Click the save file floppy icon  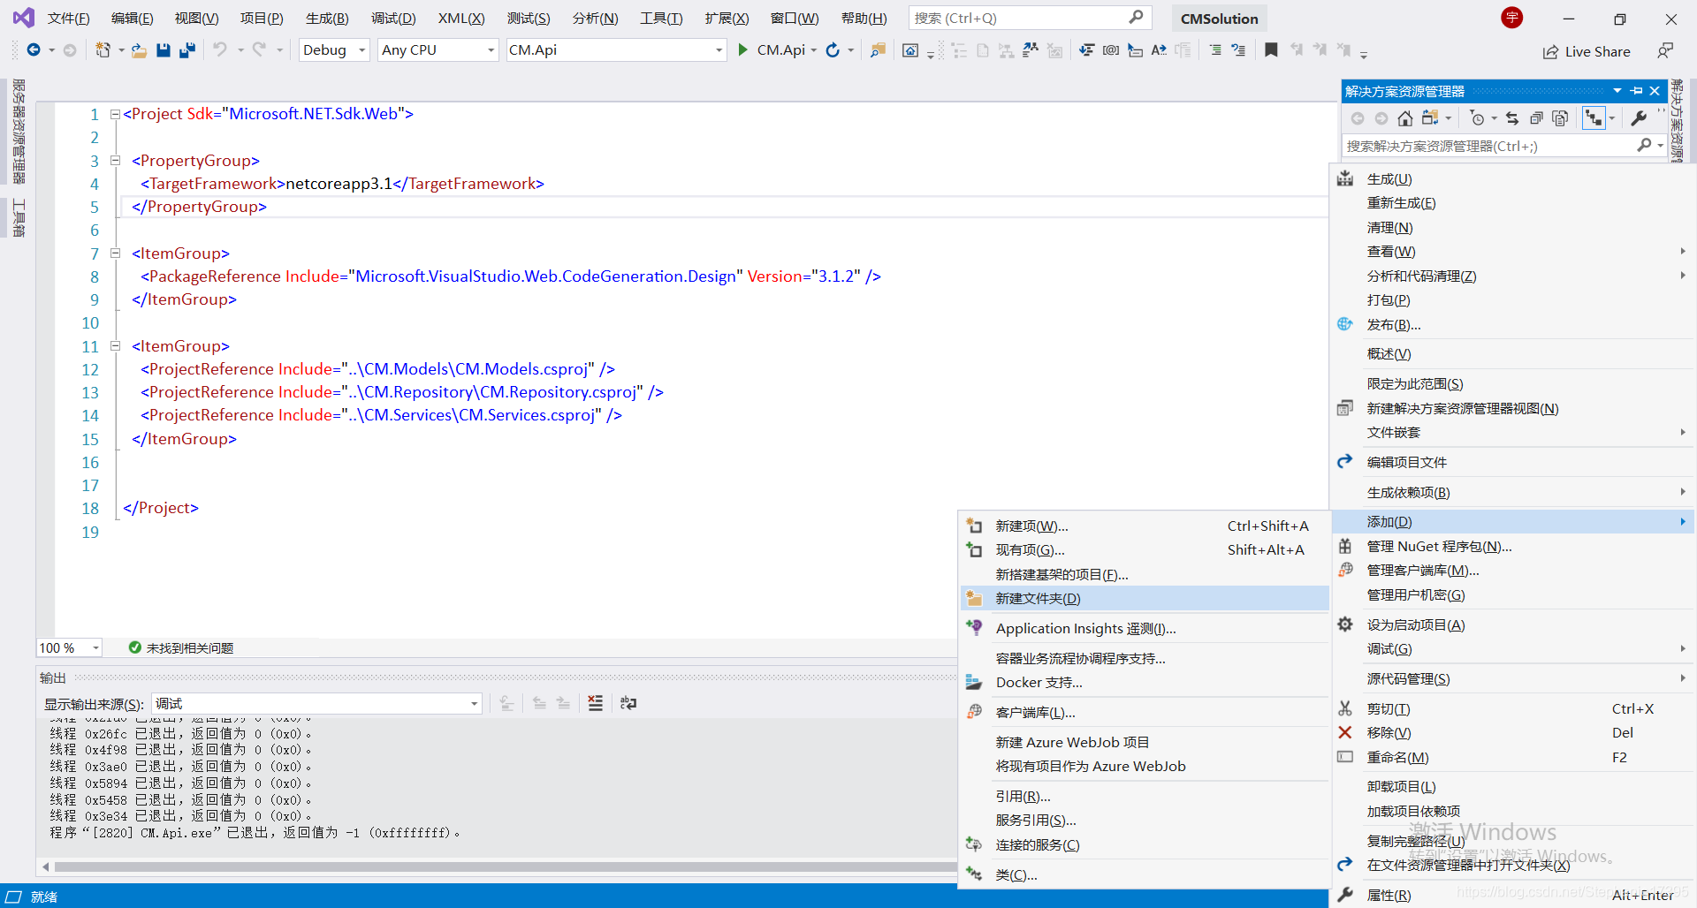[163, 50]
